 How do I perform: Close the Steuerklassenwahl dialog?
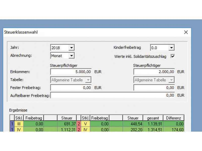pyautogui.click(x=186, y=32)
